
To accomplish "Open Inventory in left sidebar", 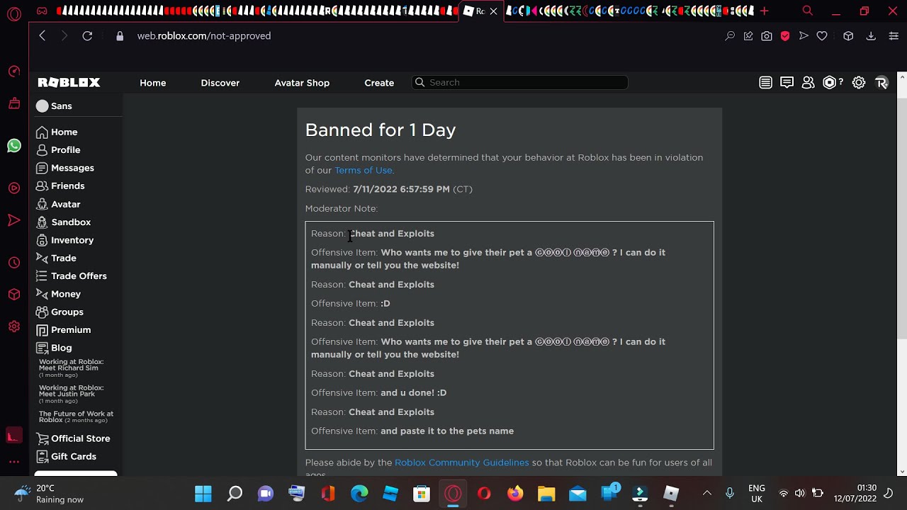I will point(64,240).
